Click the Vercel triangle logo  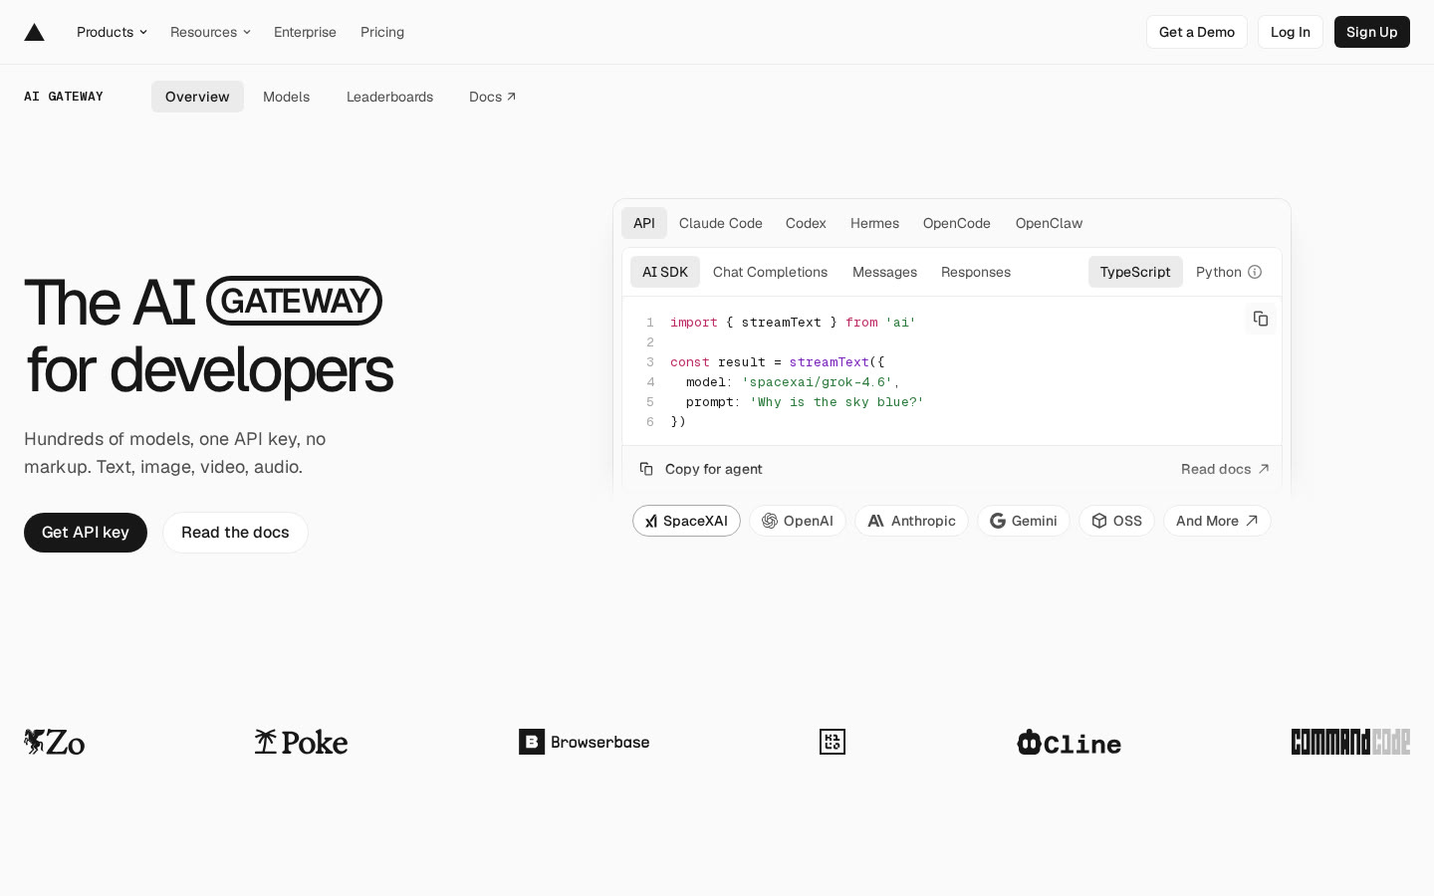[34, 32]
